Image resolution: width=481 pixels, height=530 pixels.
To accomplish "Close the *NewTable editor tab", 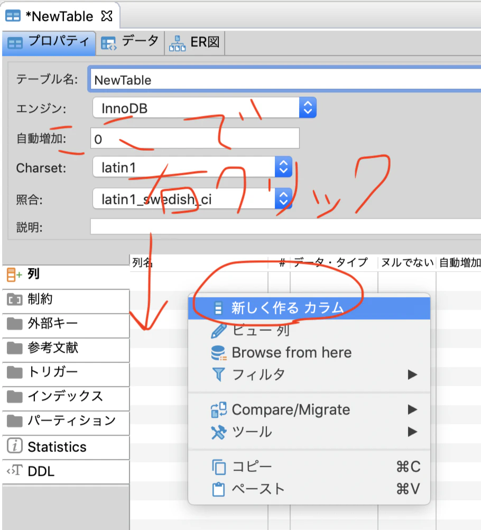I will point(107,16).
